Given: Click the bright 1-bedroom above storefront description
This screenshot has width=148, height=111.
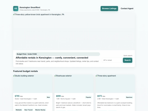Looking at the screenshot, I should [74, 105].
